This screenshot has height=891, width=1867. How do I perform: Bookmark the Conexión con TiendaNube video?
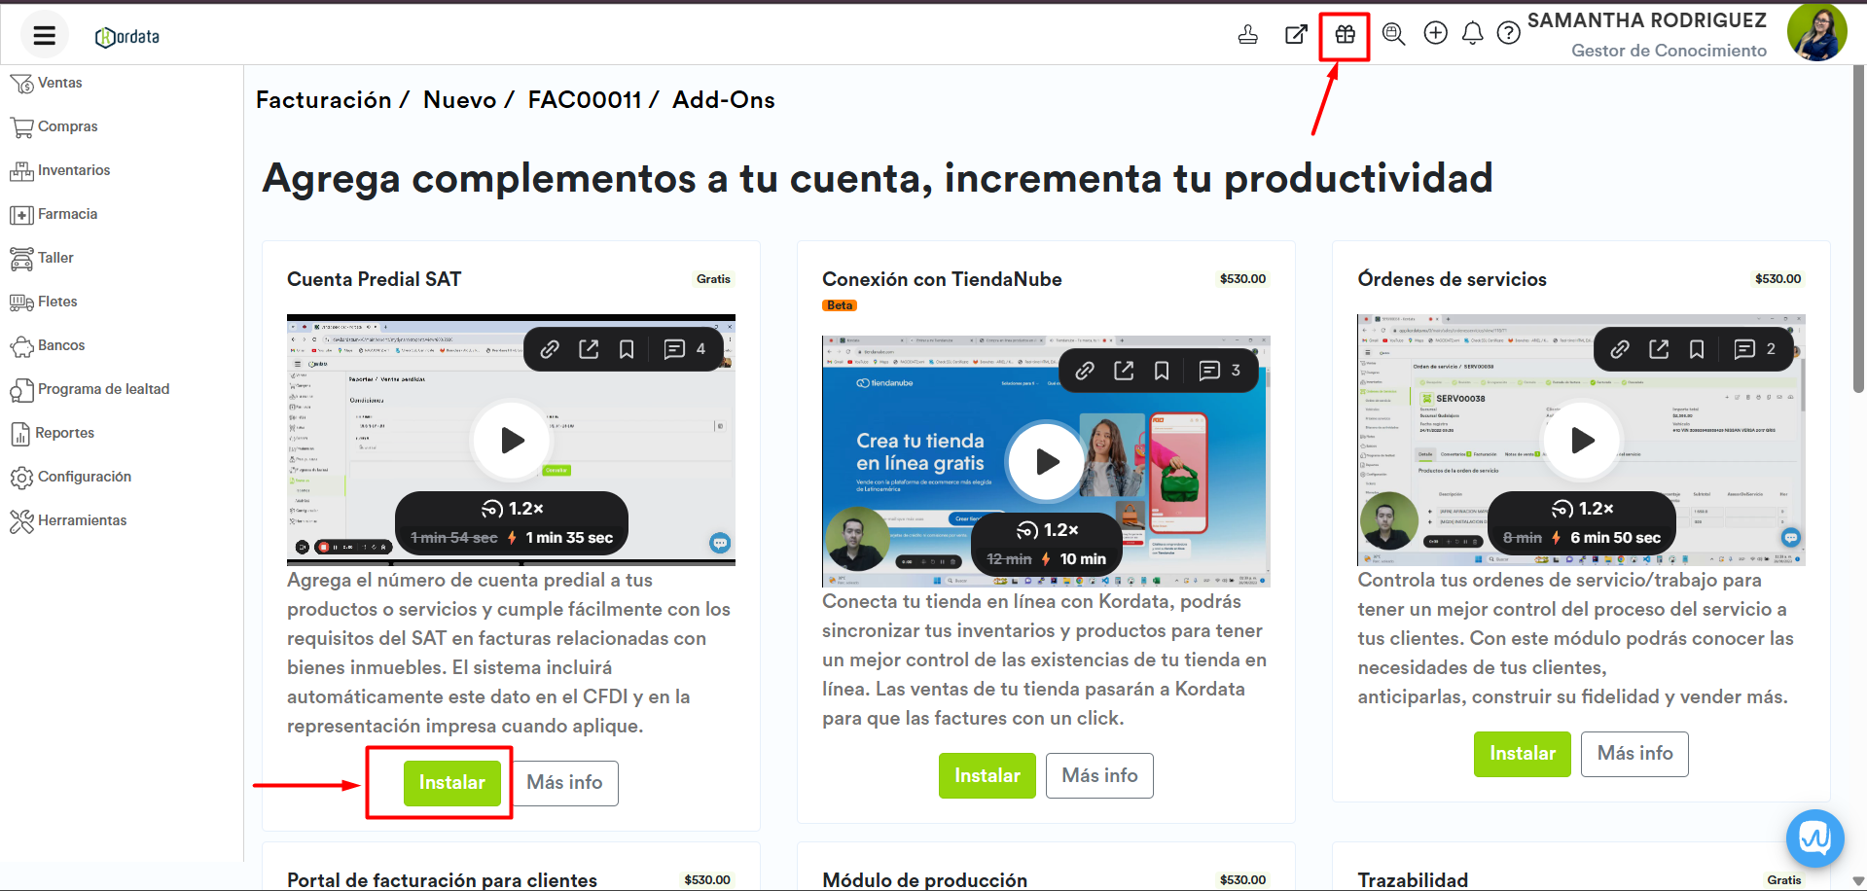pyautogui.click(x=1162, y=371)
